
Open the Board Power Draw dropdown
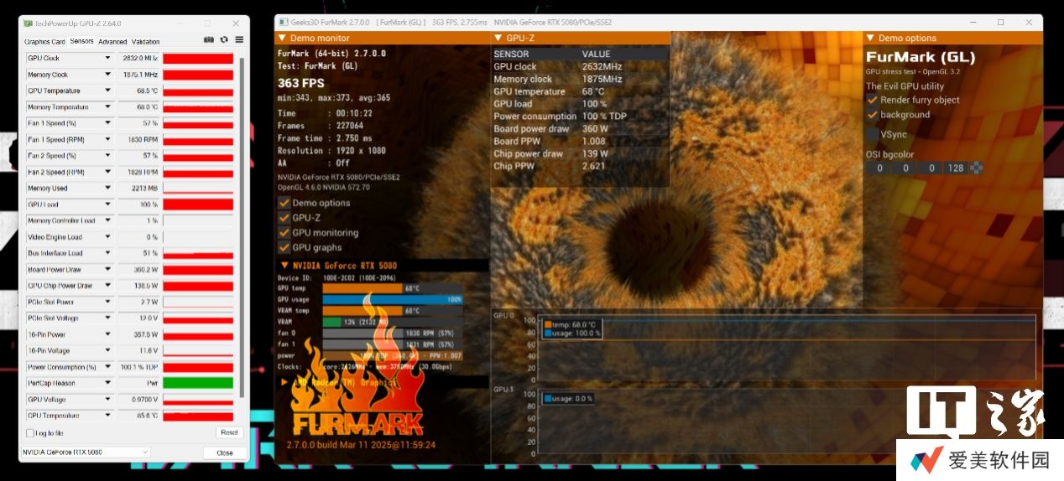point(107,269)
